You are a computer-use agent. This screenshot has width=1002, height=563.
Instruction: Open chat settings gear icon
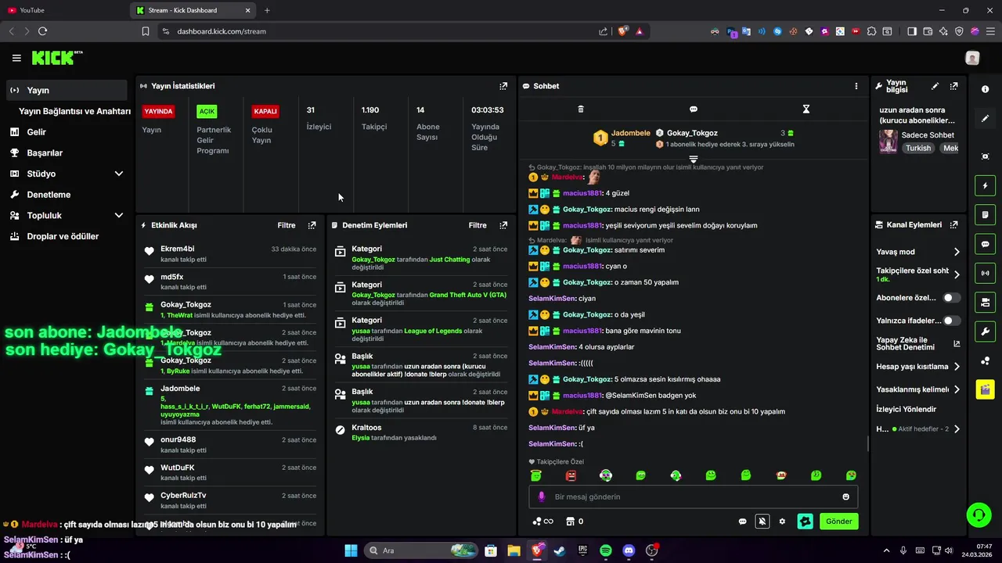(782, 522)
